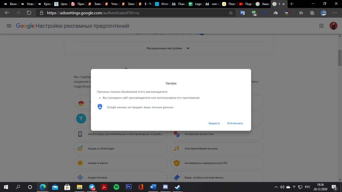Close the active ad settings tab
Screen dimensions: 342x192
(283, 4)
